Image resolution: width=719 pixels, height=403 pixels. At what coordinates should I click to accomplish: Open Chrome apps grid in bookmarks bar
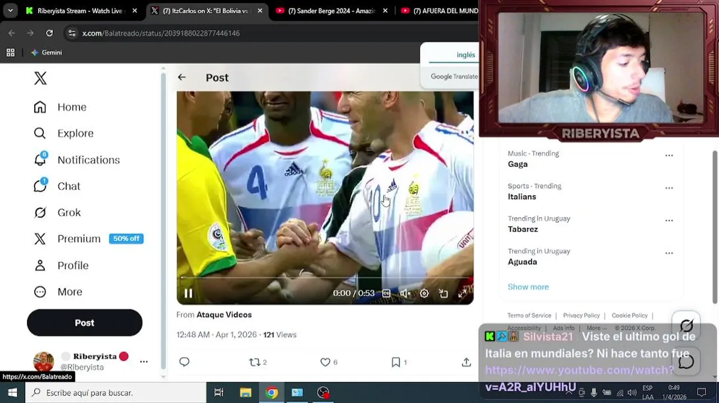pyautogui.click(x=10, y=53)
